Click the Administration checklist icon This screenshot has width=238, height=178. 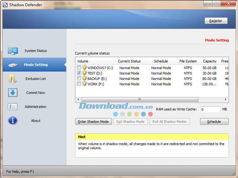click(12, 106)
